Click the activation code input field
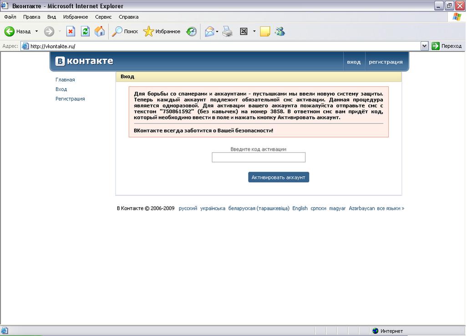 coord(259,158)
